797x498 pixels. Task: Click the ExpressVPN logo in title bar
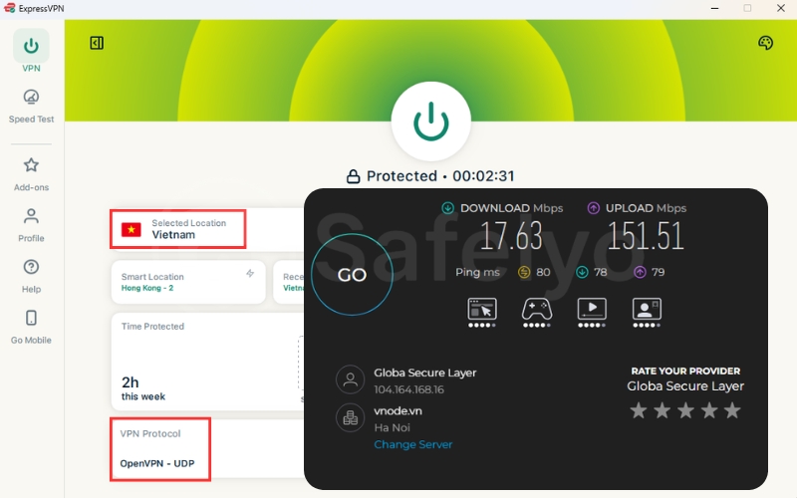coord(9,8)
